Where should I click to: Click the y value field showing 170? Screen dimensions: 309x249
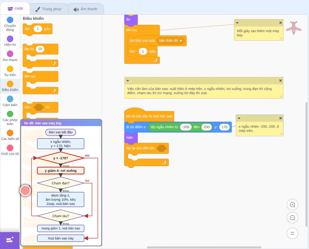click(x=224, y=127)
